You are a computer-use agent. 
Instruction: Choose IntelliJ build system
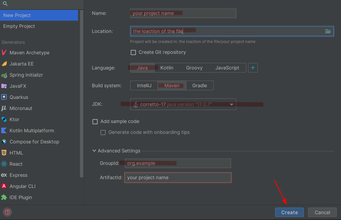point(144,86)
